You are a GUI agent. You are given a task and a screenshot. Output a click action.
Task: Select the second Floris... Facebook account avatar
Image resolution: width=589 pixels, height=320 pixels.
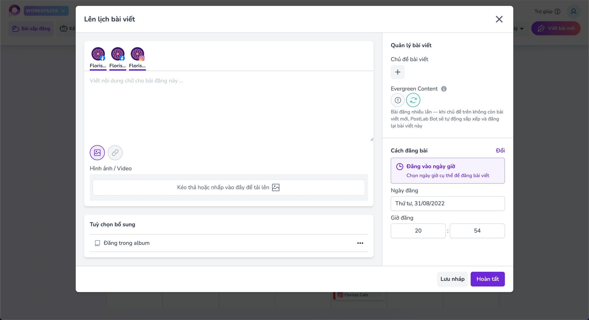[x=118, y=54]
